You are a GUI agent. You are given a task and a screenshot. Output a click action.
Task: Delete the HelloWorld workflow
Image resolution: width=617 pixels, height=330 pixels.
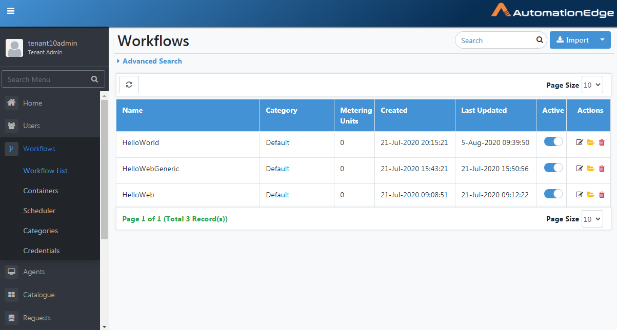point(602,142)
